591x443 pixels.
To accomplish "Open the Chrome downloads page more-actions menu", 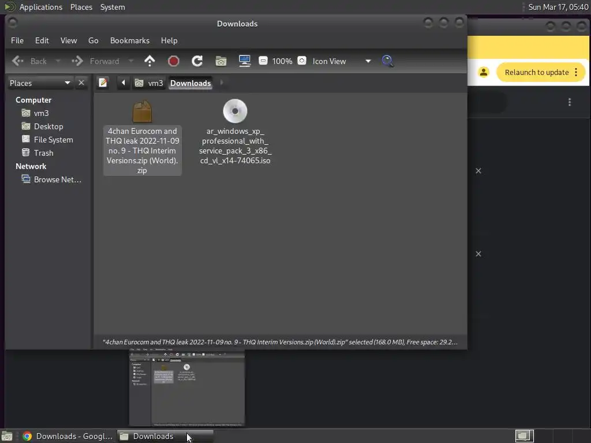I will point(570,102).
